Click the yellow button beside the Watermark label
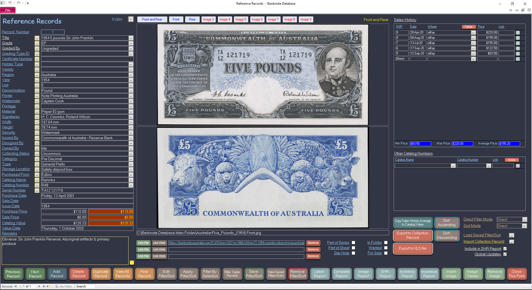Screen dimensions: 532x290 (x=37, y=101)
